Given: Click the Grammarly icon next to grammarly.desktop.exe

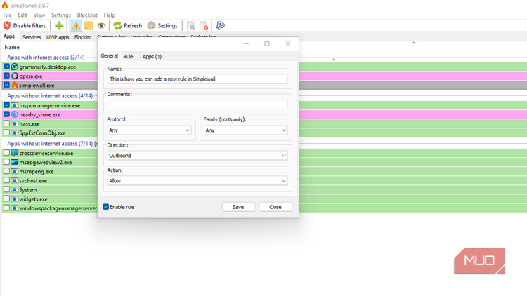Looking at the screenshot, I should pos(15,67).
